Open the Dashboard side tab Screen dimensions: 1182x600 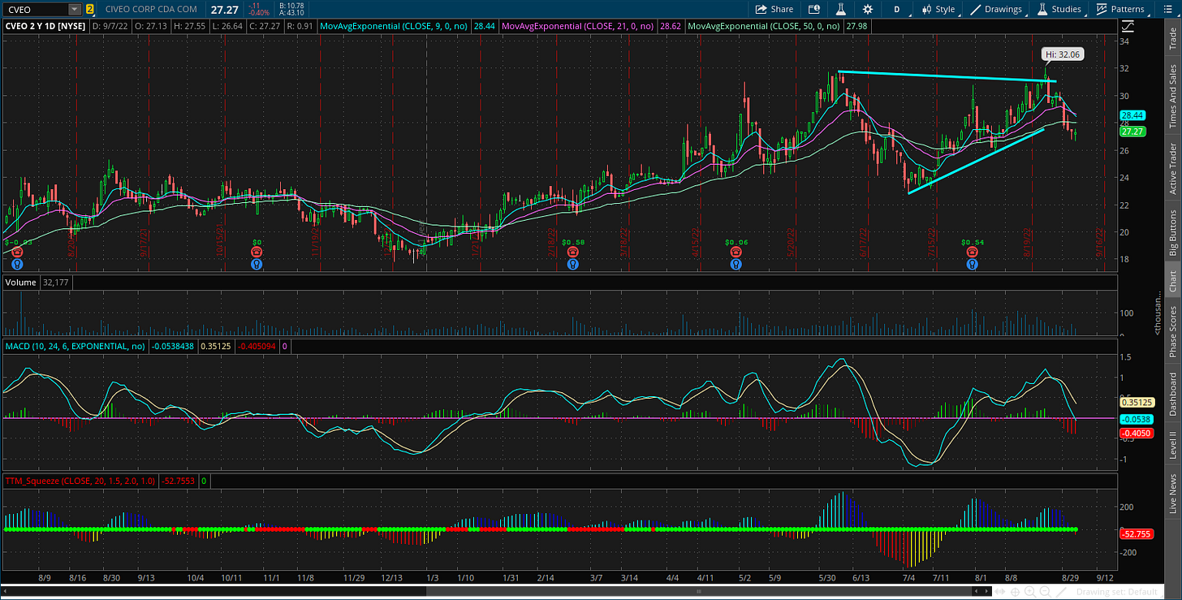click(x=1172, y=395)
